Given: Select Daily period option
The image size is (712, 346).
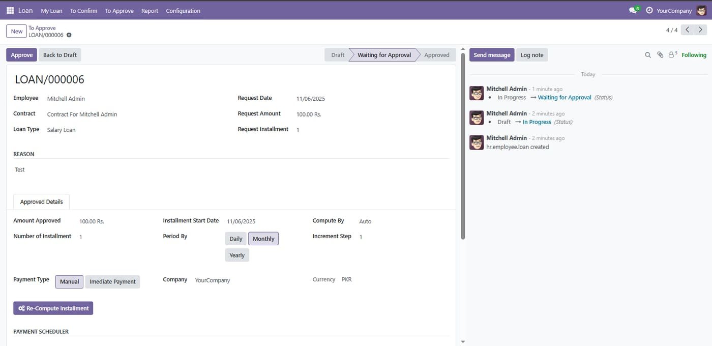Looking at the screenshot, I should click(x=236, y=239).
